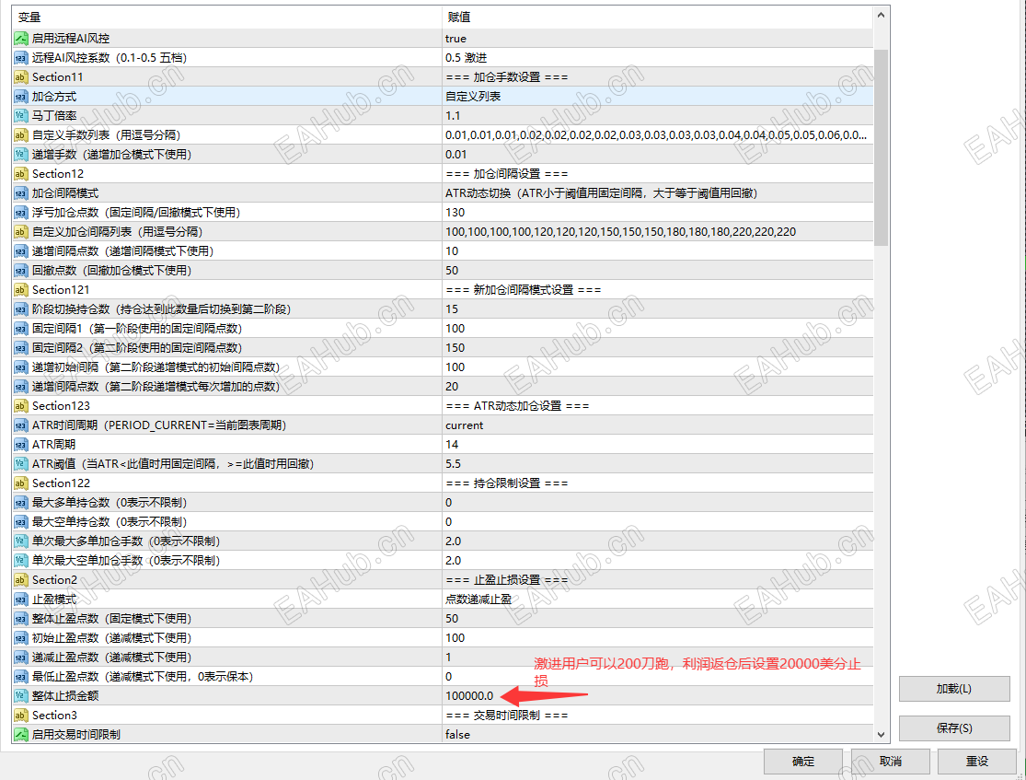Click the icon beside 整体止损金额
The height and width of the screenshot is (780, 1026).
coord(21,695)
